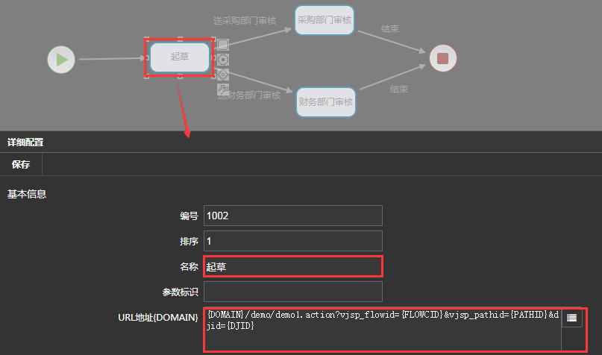This screenshot has height=355, width=602.
Task: Focus the 排序 input field
Action: (292, 241)
